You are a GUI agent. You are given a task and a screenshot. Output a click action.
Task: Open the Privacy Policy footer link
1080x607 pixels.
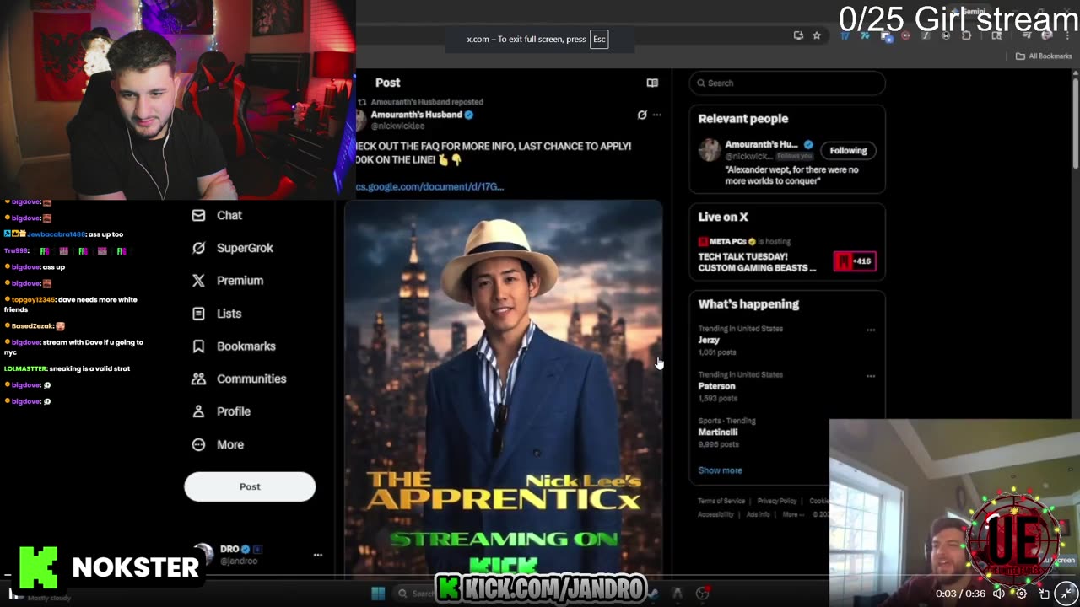click(x=777, y=501)
